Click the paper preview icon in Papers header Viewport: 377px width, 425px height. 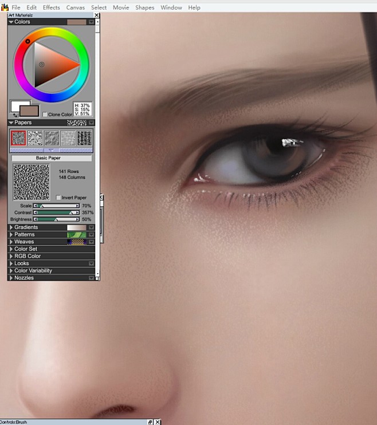[77, 123]
